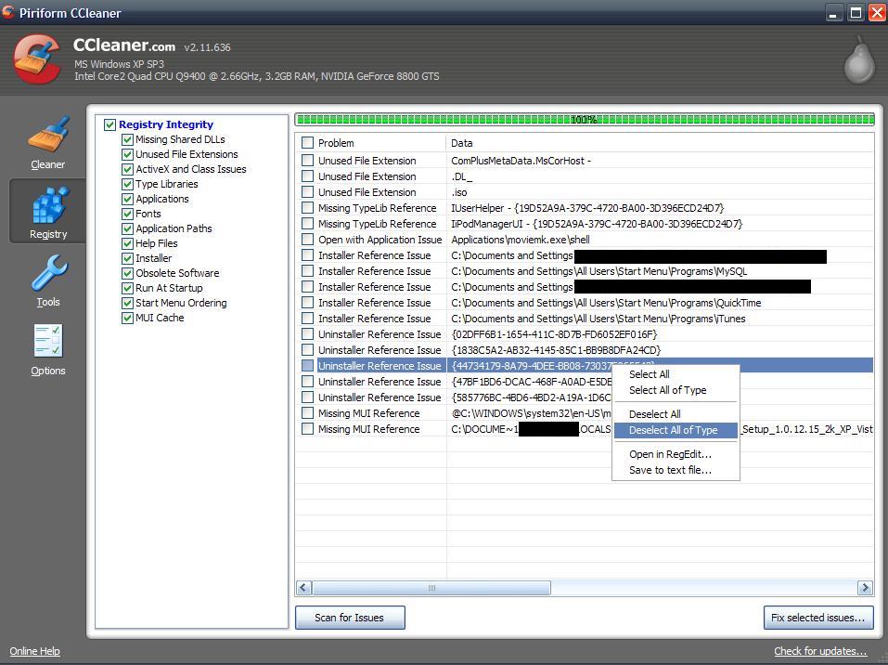The width and height of the screenshot is (888, 665).
Task: Click the Options label in sidebar
Action: pos(48,371)
